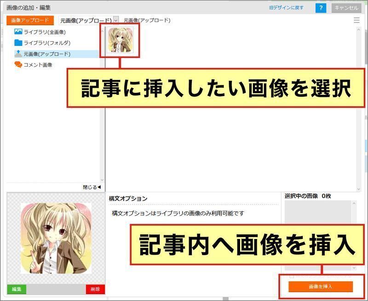Click the text 構文オプションはライブラリの画像のみ利用可能です
Viewport: 368px width, 301px height.
(x=178, y=213)
